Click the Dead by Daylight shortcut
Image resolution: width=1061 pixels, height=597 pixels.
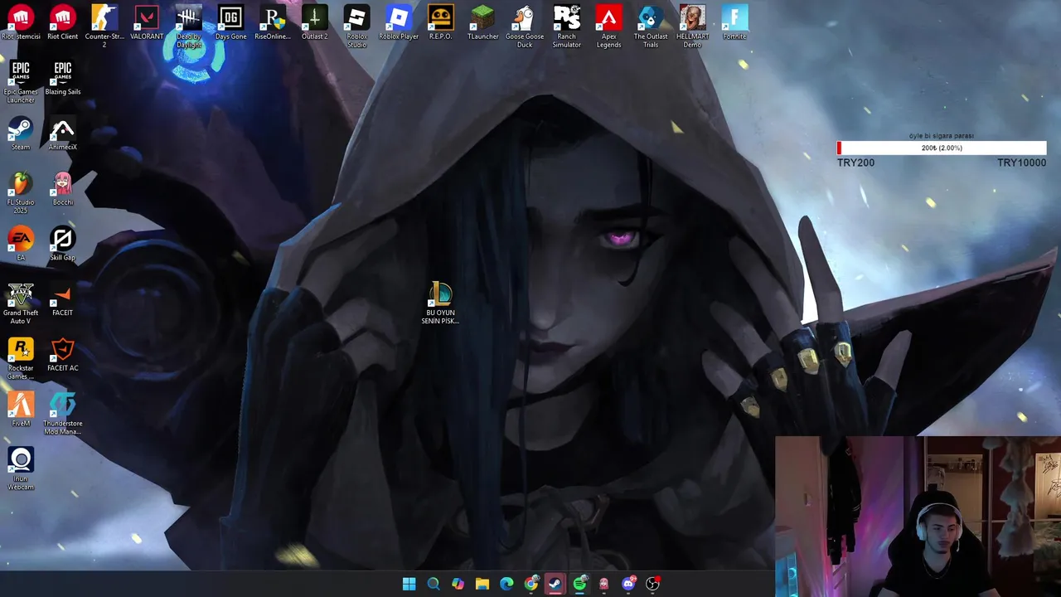[x=189, y=26]
